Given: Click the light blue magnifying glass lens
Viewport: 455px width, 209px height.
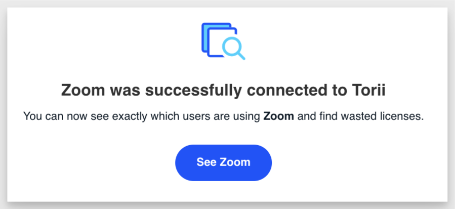Looking at the screenshot, I should (232, 47).
